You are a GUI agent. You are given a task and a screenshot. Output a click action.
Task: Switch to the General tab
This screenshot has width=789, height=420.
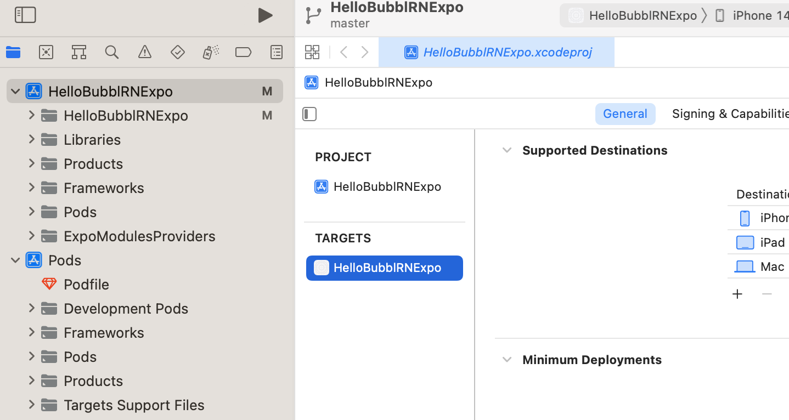point(625,113)
